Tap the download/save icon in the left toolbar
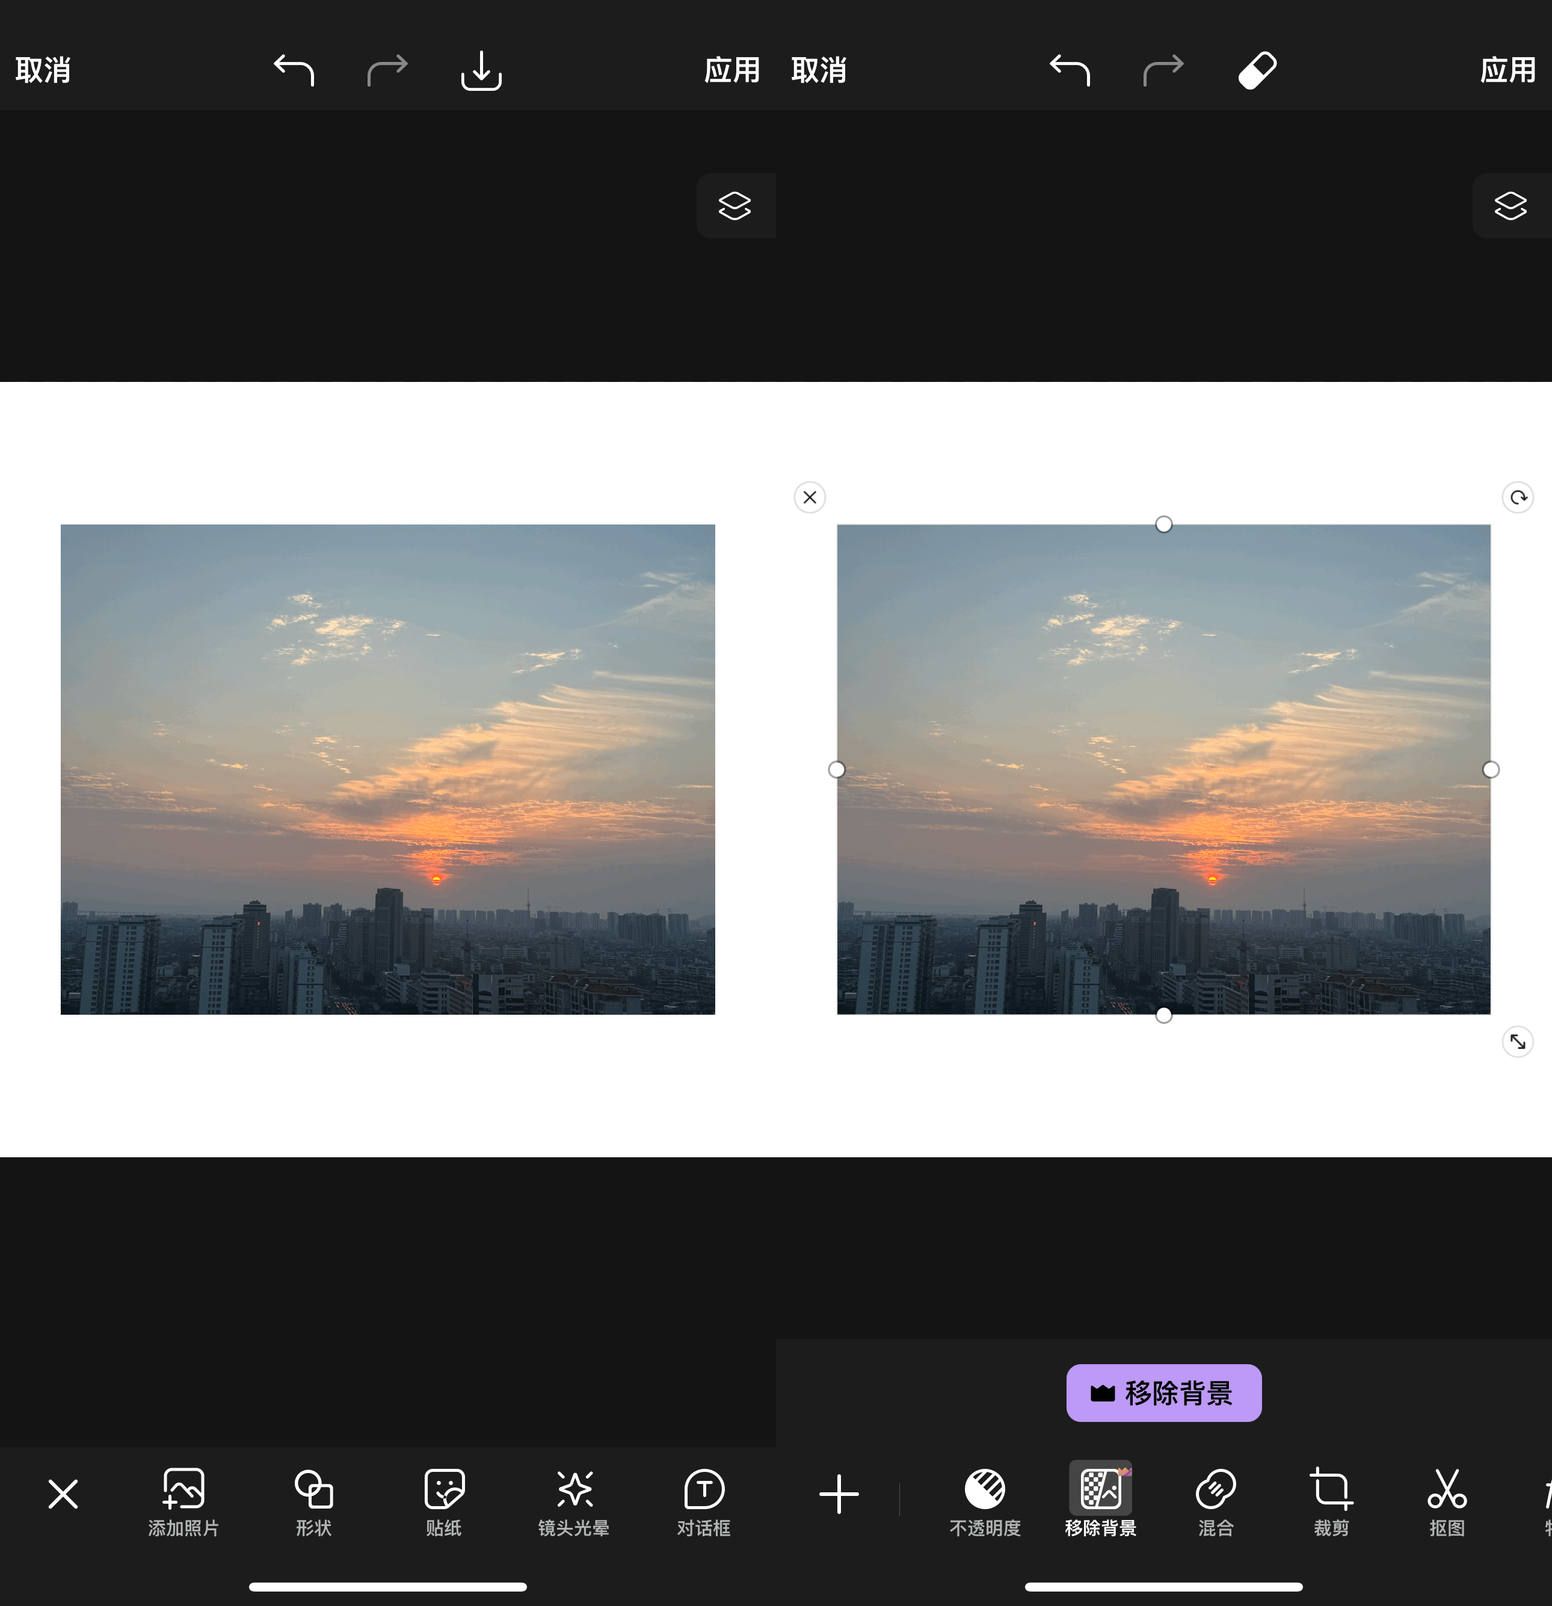 481,70
